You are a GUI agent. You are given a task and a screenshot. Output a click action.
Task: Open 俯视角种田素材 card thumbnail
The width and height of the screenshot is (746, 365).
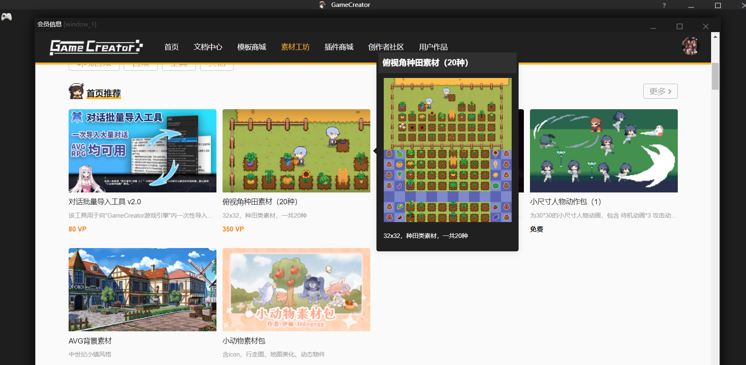tap(296, 151)
